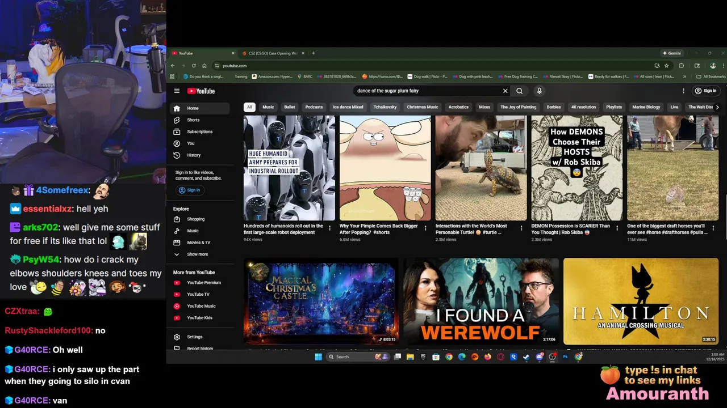Open the All Bookmarks folder
Viewport: 727px width, 408px height.
pyautogui.click(x=711, y=76)
